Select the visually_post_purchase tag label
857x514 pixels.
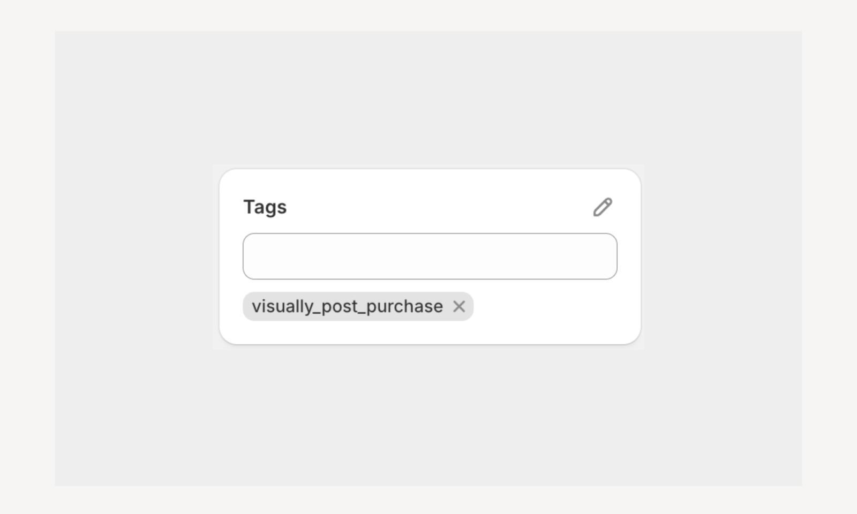pyautogui.click(x=348, y=306)
